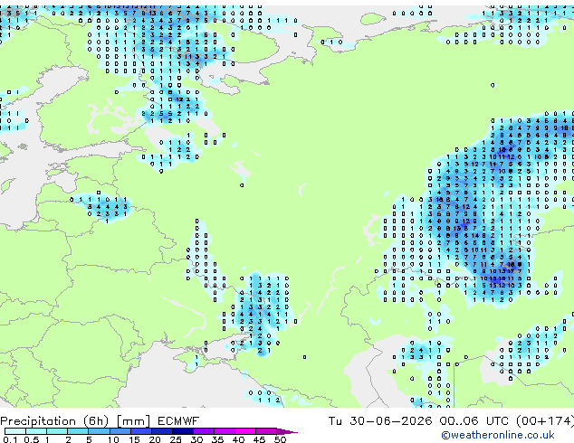Click the 45–50 mm legend color swatch
Image resolution: width=574 pixels, height=443 pixels.
coord(266,431)
